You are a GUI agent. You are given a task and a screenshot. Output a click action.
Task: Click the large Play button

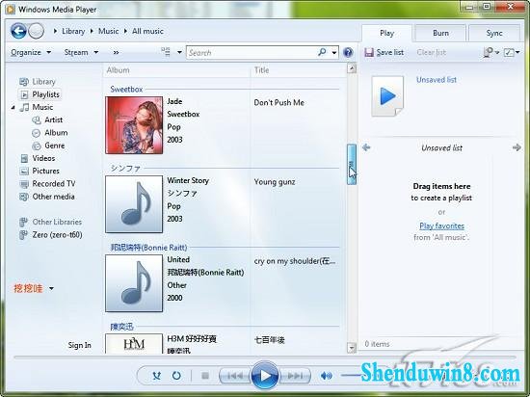[x=265, y=376]
